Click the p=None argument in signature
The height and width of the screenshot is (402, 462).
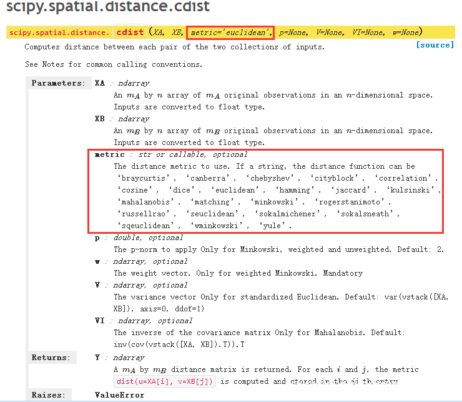tap(293, 33)
